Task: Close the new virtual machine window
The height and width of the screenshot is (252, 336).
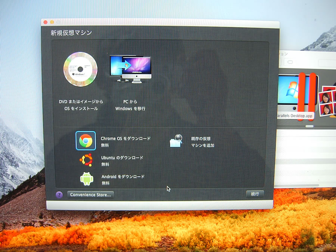Action: coord(46,22)
